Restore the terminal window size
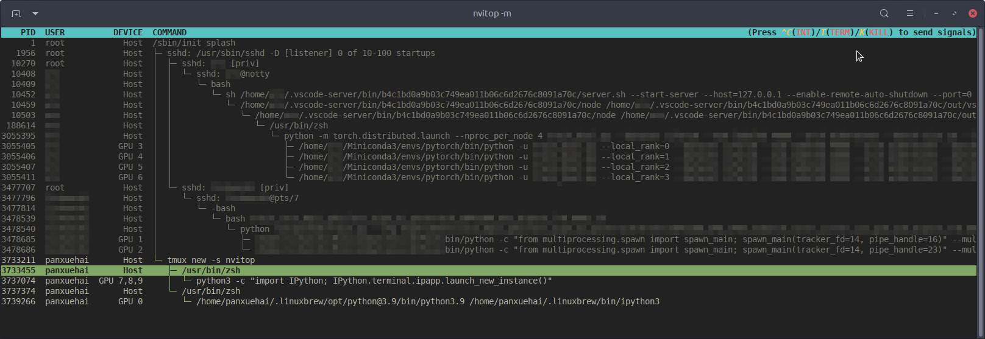The height and width of the screenshot is (339, 985). tap(955, 13)
